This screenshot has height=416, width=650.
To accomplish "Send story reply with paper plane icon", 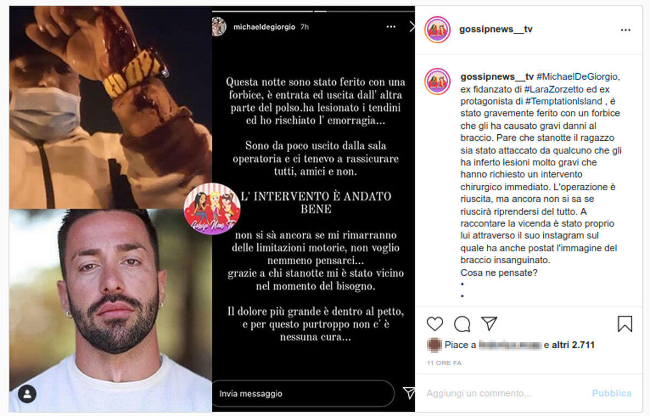I will 409,393.
